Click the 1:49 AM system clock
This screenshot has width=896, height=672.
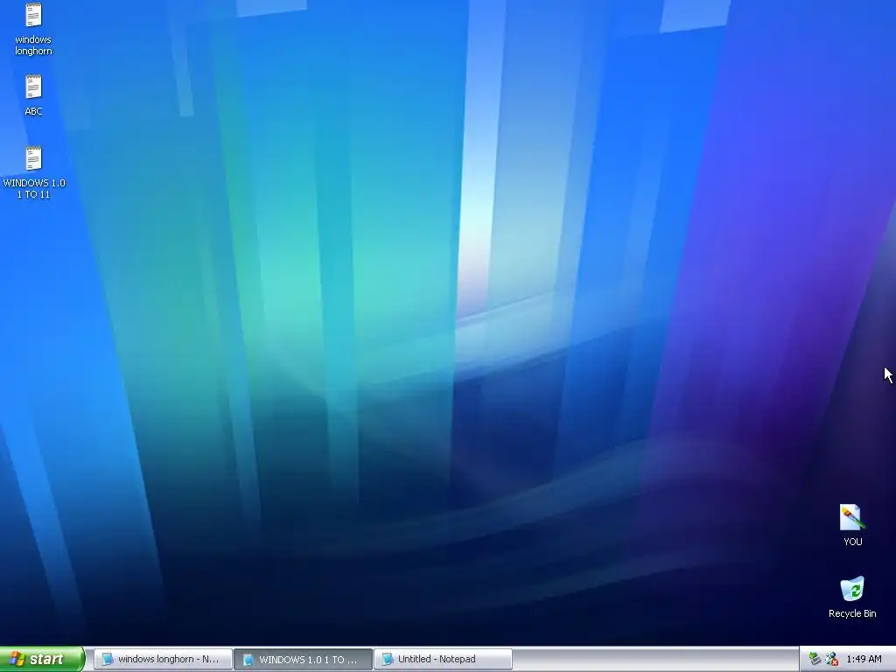point(864,659)
